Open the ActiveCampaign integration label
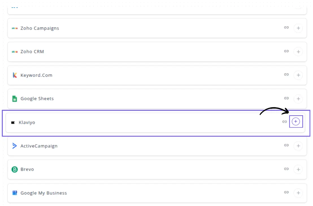The image size is (313, 206). pyautogui.click(x=39, y=146)
